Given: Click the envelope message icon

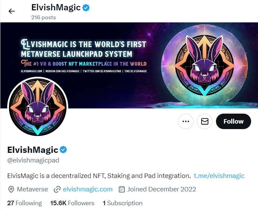Looking at the screenshot, I should click(x=205, y=121).
